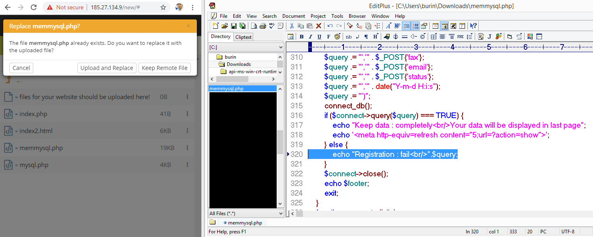Click the Undo arrow icon

tap(330, 26)
